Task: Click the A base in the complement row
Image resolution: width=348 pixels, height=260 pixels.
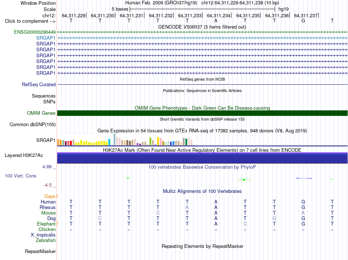Action: pyautogui.click(x=216, y=21)
